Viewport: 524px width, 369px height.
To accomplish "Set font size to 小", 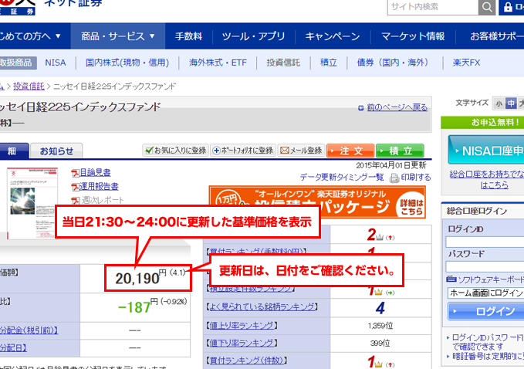I will coord(499,103).
